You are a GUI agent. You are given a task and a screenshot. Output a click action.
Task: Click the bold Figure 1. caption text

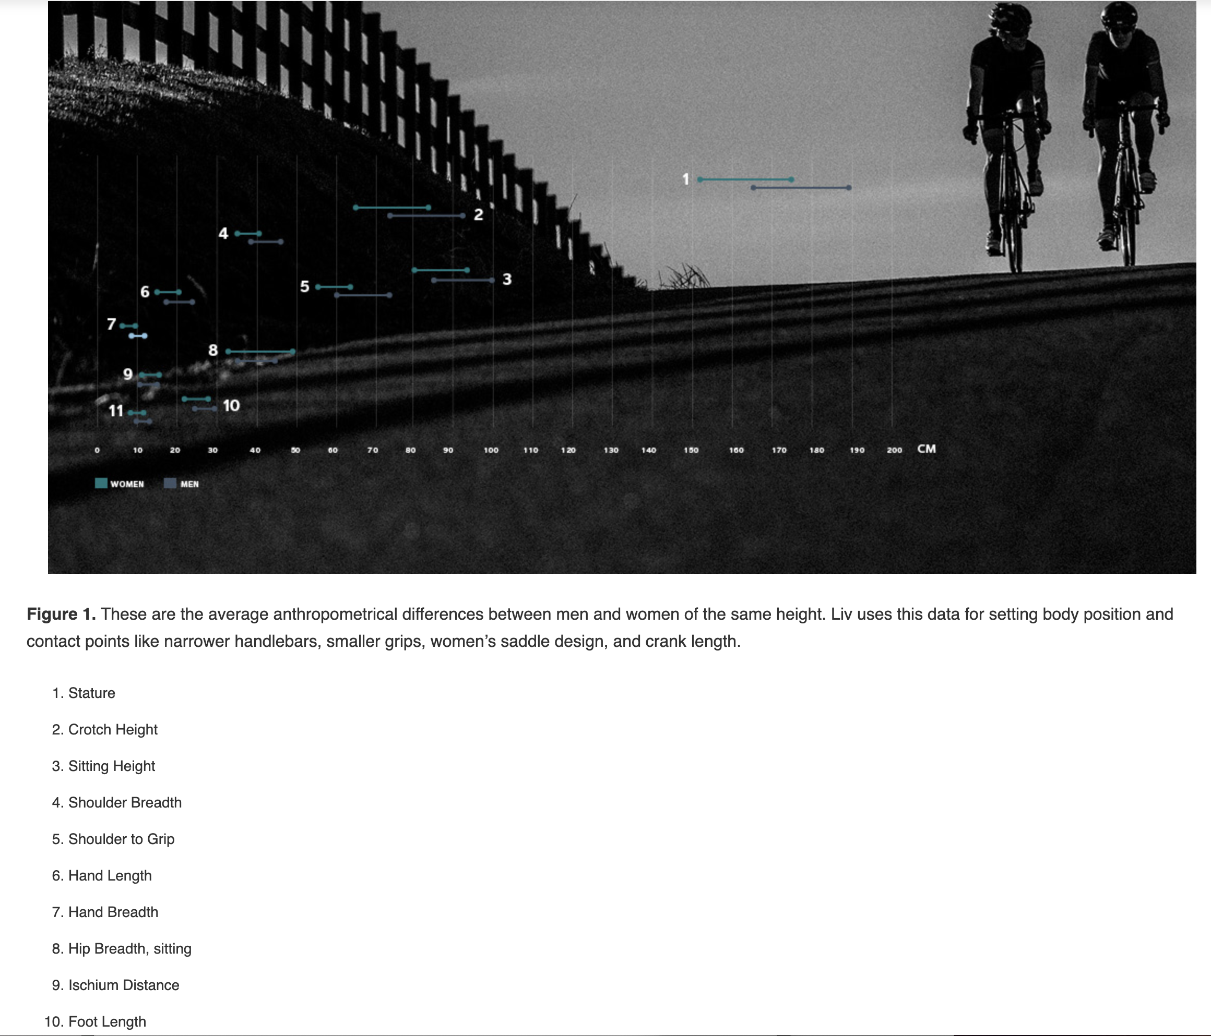click(x=61, y=615)
